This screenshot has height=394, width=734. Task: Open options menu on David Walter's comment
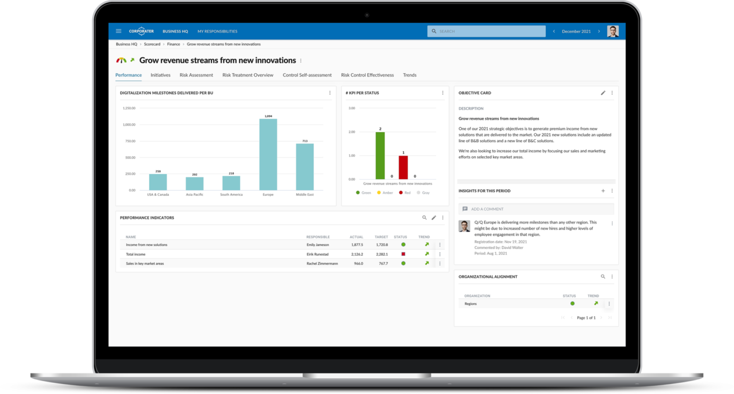612,223
